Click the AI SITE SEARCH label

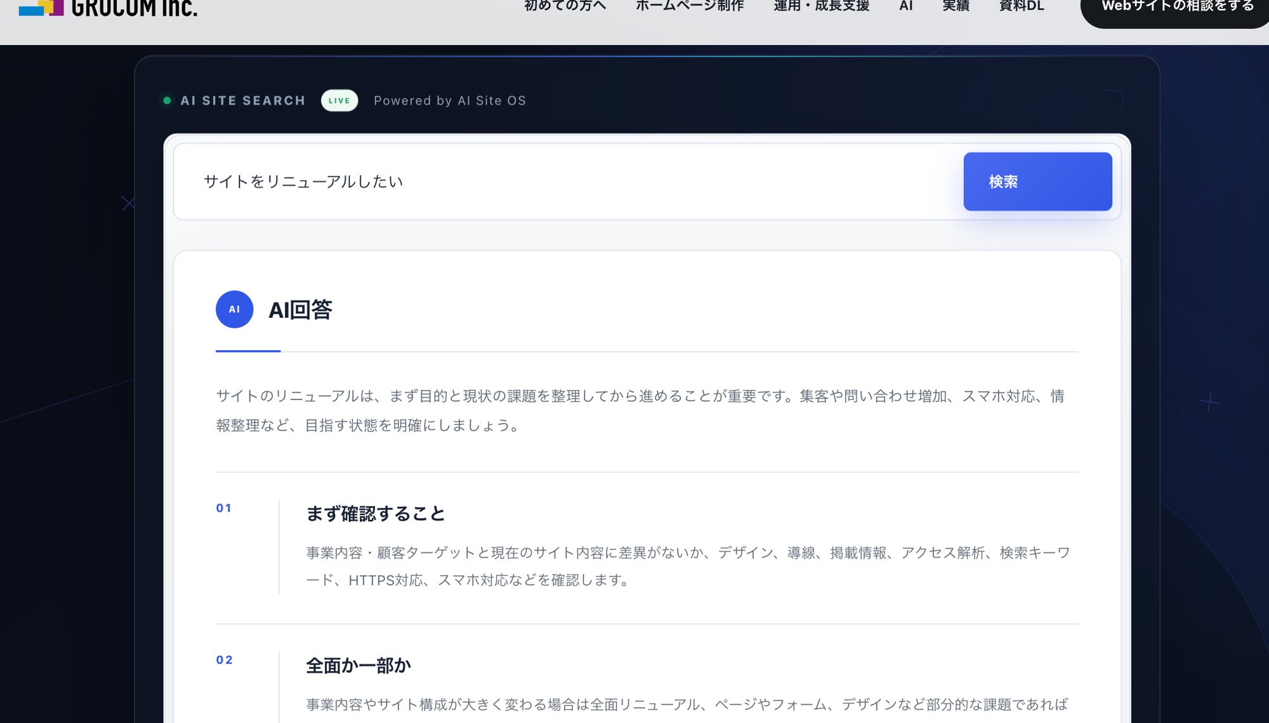(x=243, y=100)
